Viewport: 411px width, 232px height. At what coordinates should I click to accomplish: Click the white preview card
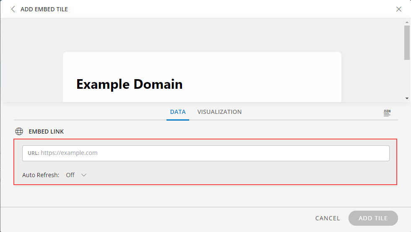click(202, 77)
